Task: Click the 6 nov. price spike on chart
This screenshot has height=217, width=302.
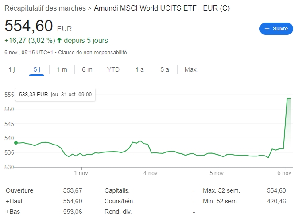Action: (288, 99)
